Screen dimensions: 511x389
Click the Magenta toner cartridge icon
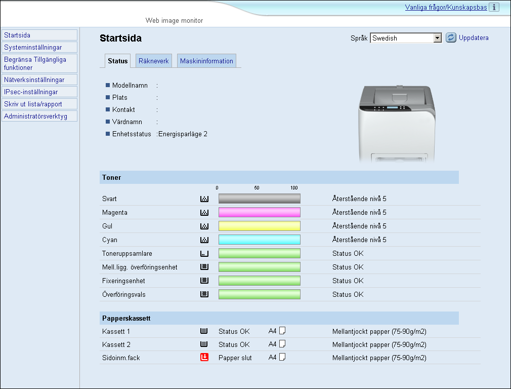tap(204, 212)
